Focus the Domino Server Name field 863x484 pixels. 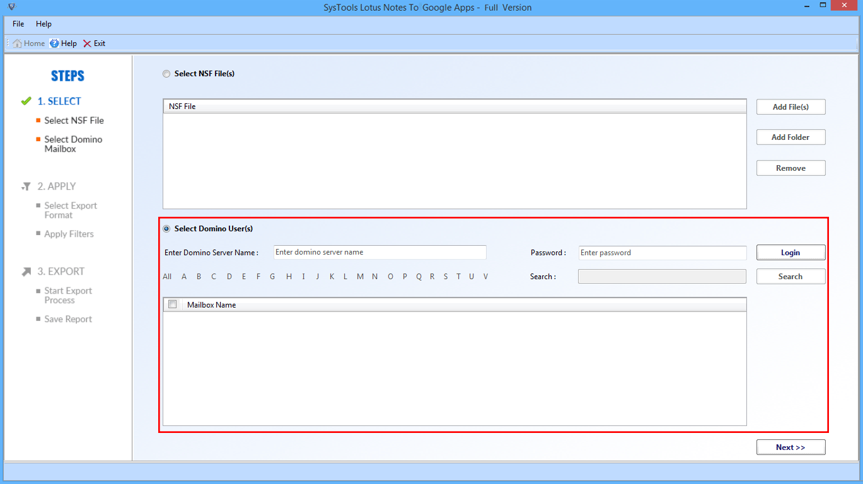click(x=380, y=252)
